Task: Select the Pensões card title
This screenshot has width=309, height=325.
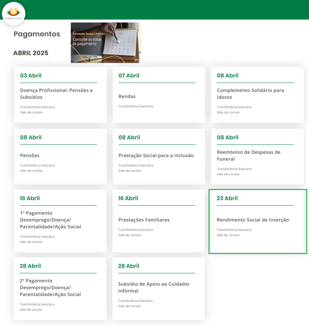Action: [x=30, y=155]
